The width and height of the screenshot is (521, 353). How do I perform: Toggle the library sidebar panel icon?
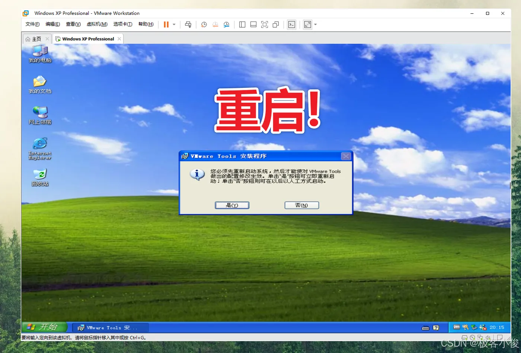click(x=242, y=25)
